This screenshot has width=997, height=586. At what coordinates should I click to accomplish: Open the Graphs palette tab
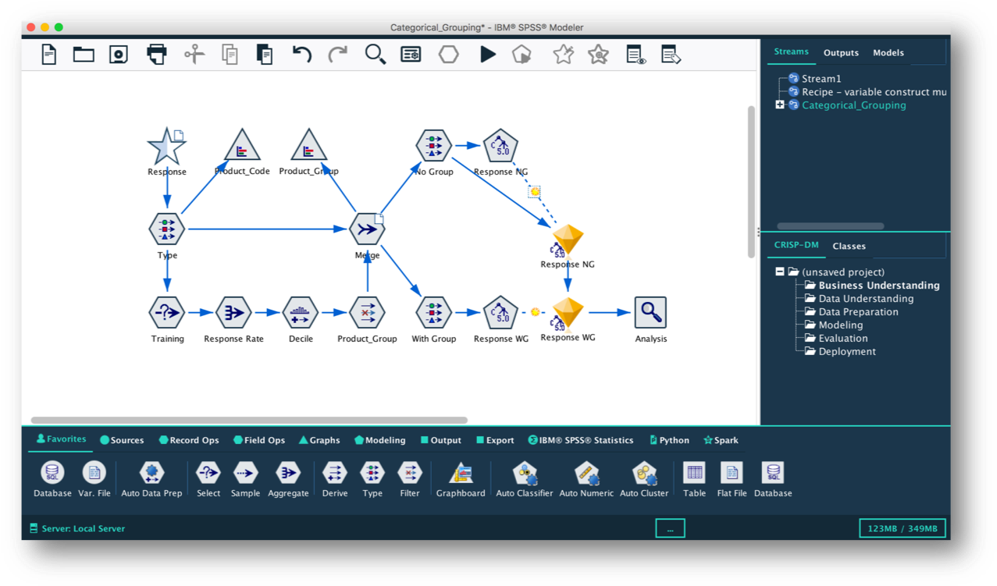click(x=319, y=440)
